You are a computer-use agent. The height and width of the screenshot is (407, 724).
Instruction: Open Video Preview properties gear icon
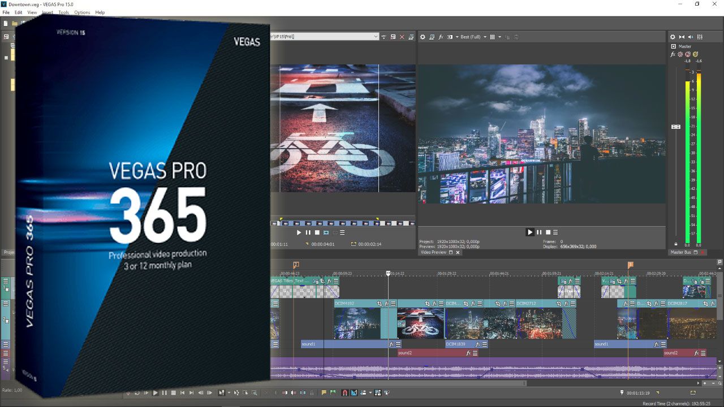423,37
